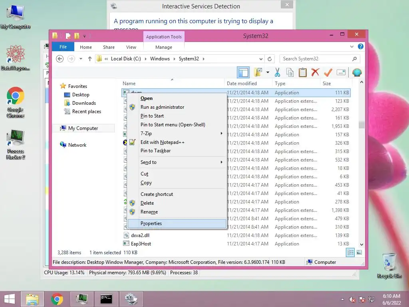Open recent locations dropdown arrow
The width and height of the screenshot is (409, 307).
coord(81,59)
